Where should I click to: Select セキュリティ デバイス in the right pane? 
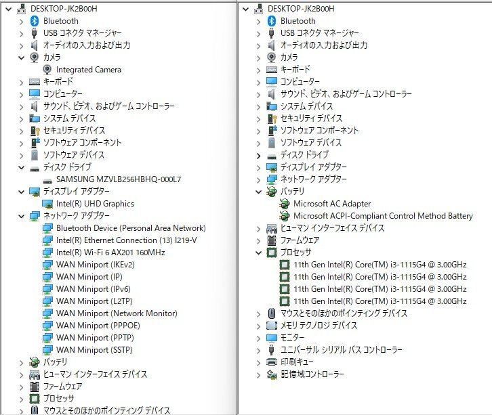[x=311, y=118]
